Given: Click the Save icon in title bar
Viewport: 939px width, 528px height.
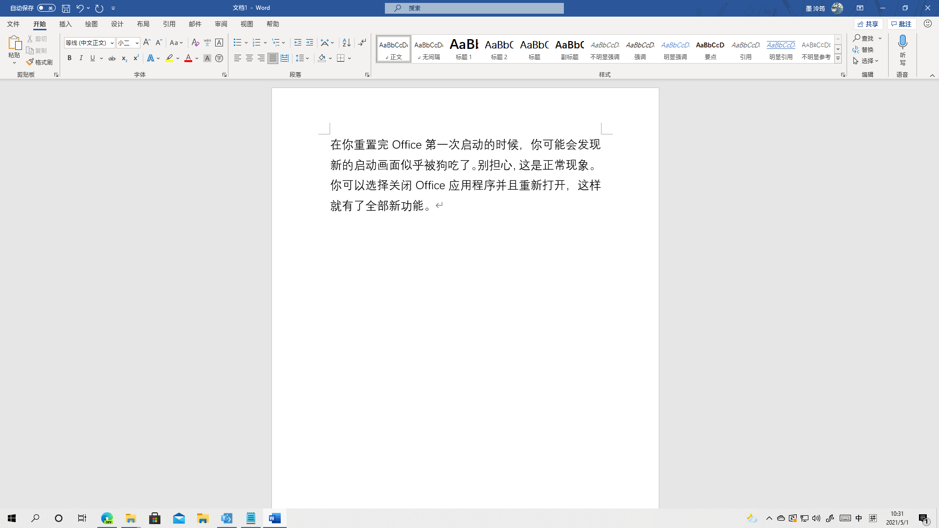Looking at the screenshot, I should coord(66,8).
